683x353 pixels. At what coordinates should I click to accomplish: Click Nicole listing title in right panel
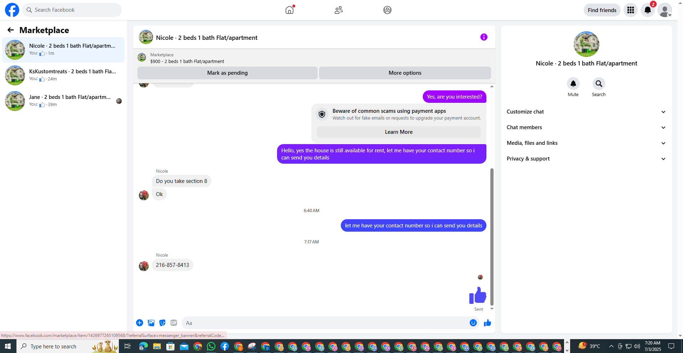pos(586,63)
